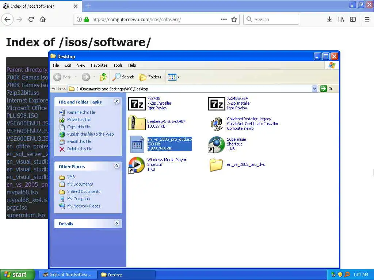Open the browser hamburger menu
The image size is (374, 280).
(x=367, y=19)
